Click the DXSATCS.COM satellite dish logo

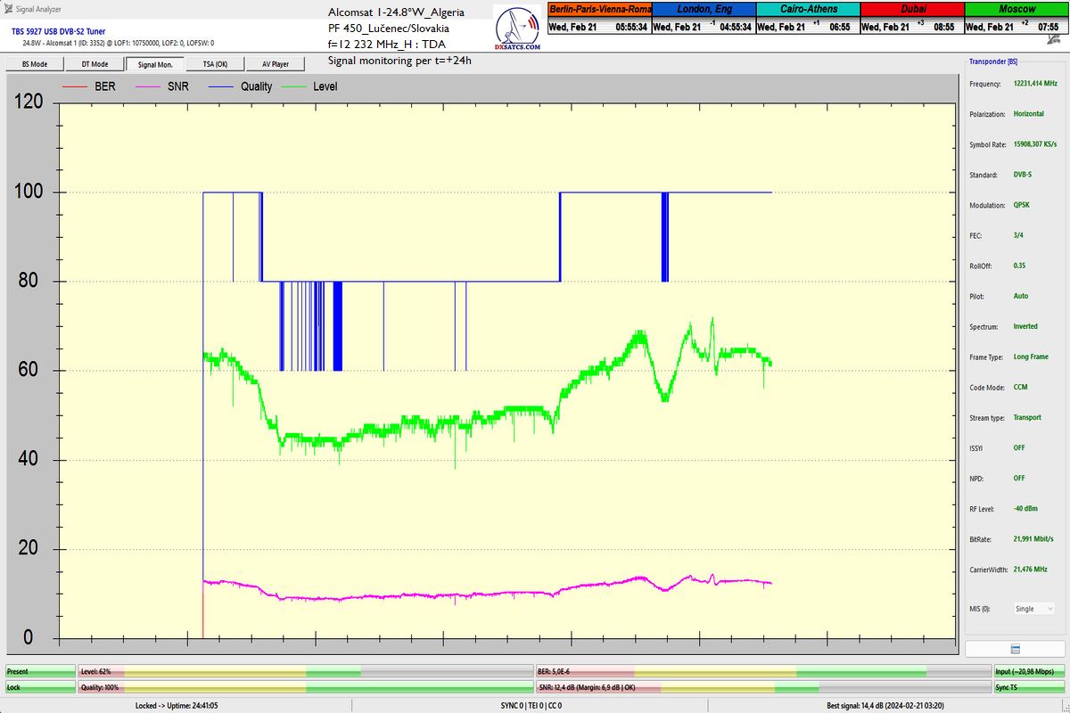click(x=519, y=29)
